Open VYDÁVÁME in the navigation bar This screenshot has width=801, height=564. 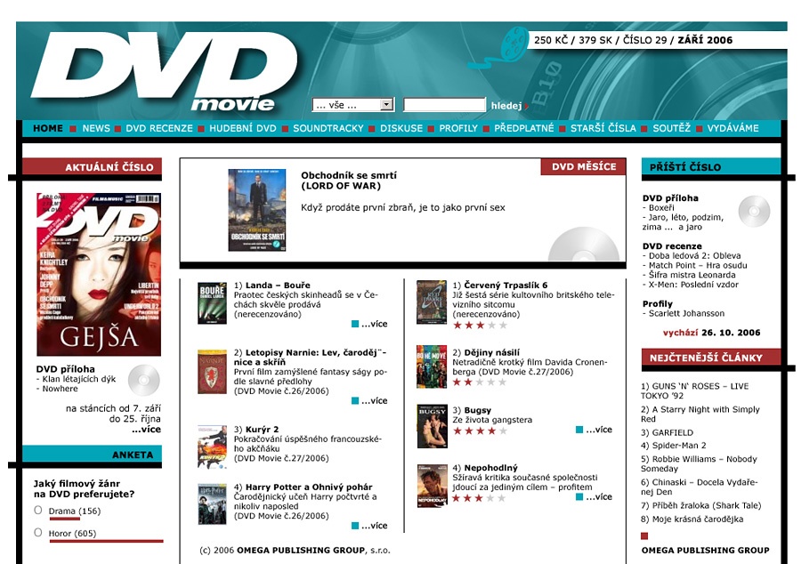tap(733, 128)
